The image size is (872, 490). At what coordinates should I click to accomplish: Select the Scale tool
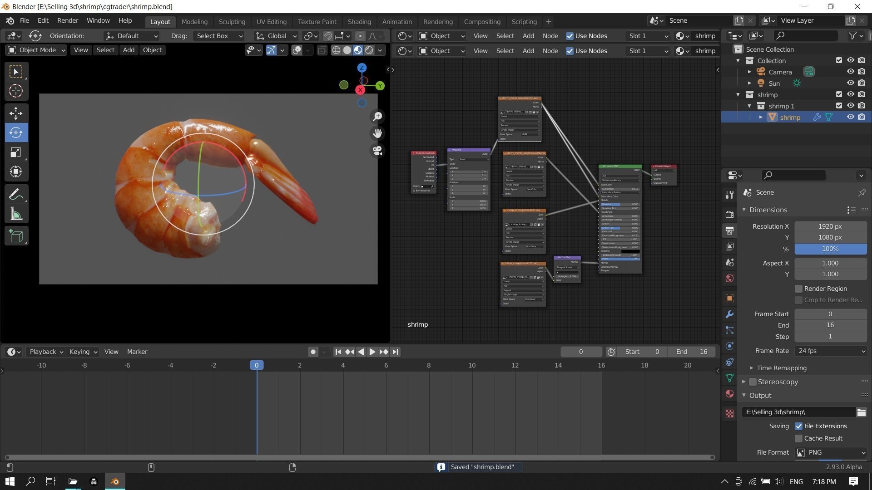point(16,152)
